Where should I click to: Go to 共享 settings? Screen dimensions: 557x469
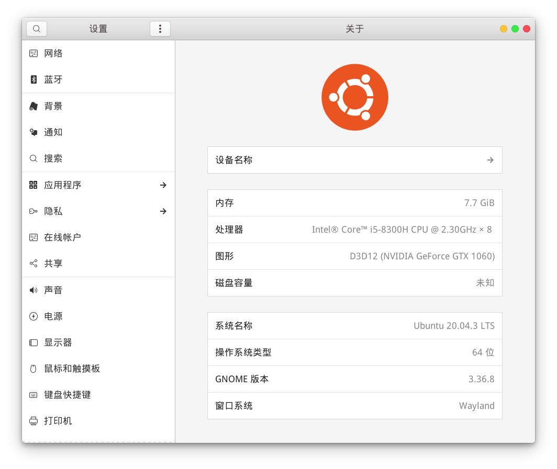click(98, 263)
